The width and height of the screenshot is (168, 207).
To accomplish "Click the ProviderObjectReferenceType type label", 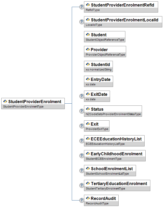I will [105, 55].
